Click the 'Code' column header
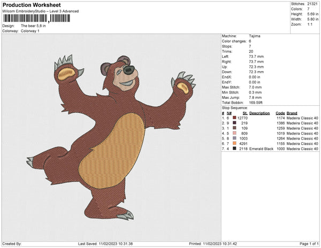This screenshot has width=321, height=248. coord(280,113)
